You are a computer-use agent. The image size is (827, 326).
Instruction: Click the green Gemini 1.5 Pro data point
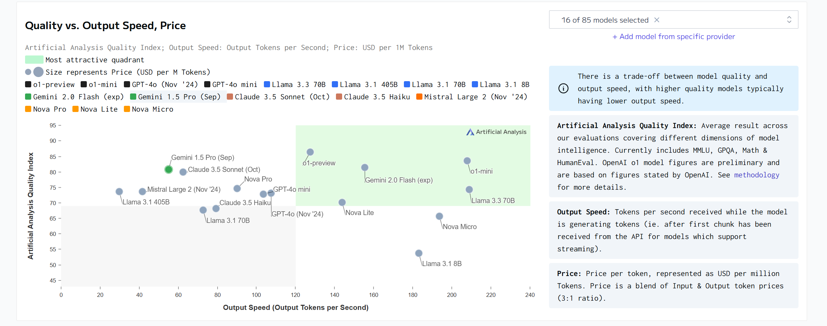click(168, 170)
